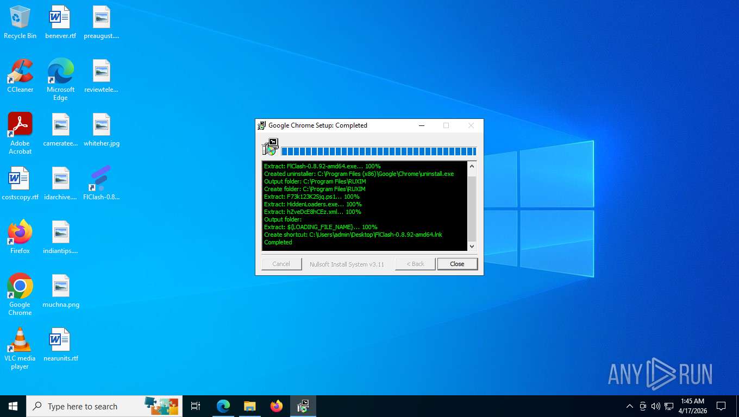Open the notification center icon
The width and height of the screenshot is (739, 417).
point(721,406)
